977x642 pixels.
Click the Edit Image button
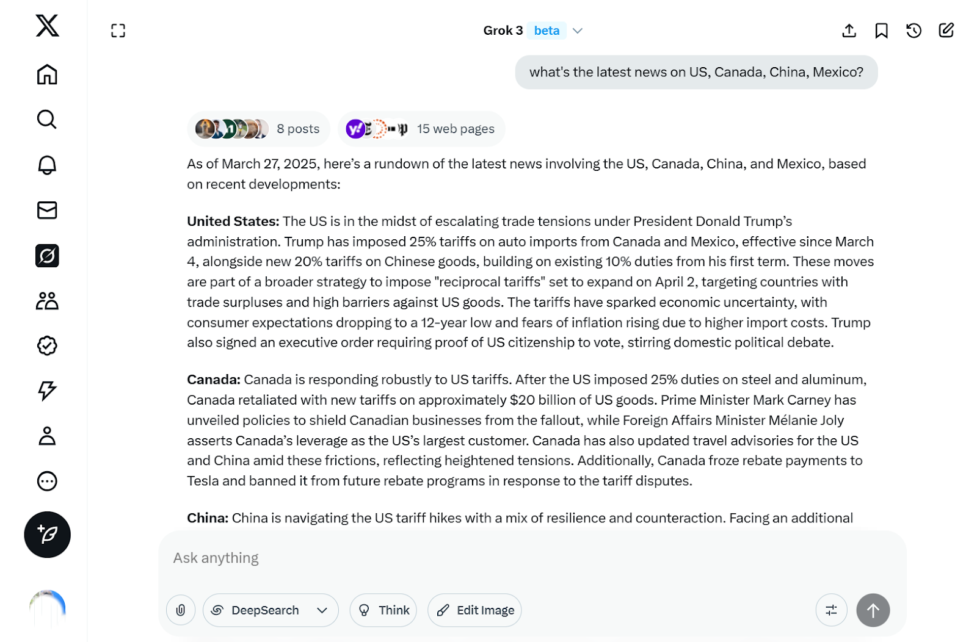tap(474, 610)
